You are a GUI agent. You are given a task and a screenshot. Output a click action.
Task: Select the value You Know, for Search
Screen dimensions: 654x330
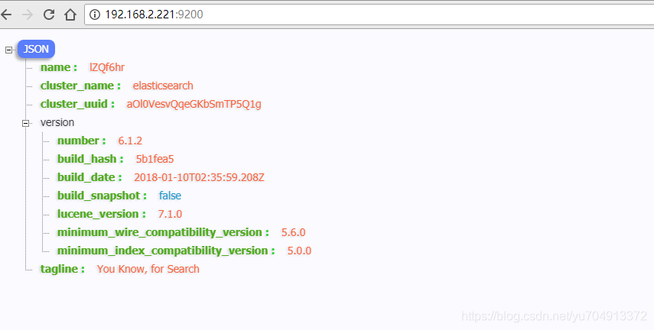148,269
